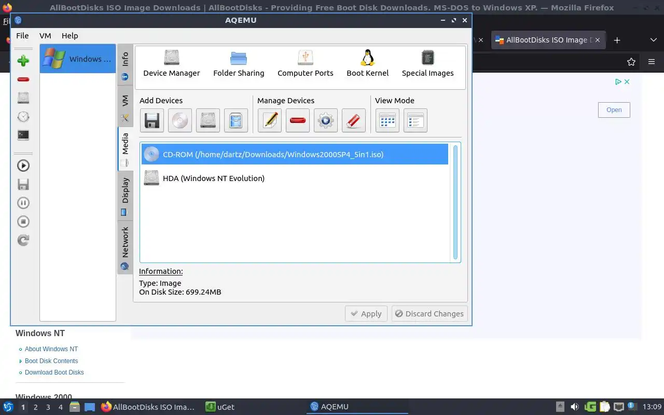Screen dimensions: 664x415
Task: Open the hard disk icon in left sidebar
Action: pos(23,98)
